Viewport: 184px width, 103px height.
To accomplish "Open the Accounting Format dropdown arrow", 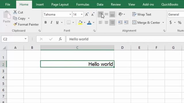I will [x=175, y=22].
